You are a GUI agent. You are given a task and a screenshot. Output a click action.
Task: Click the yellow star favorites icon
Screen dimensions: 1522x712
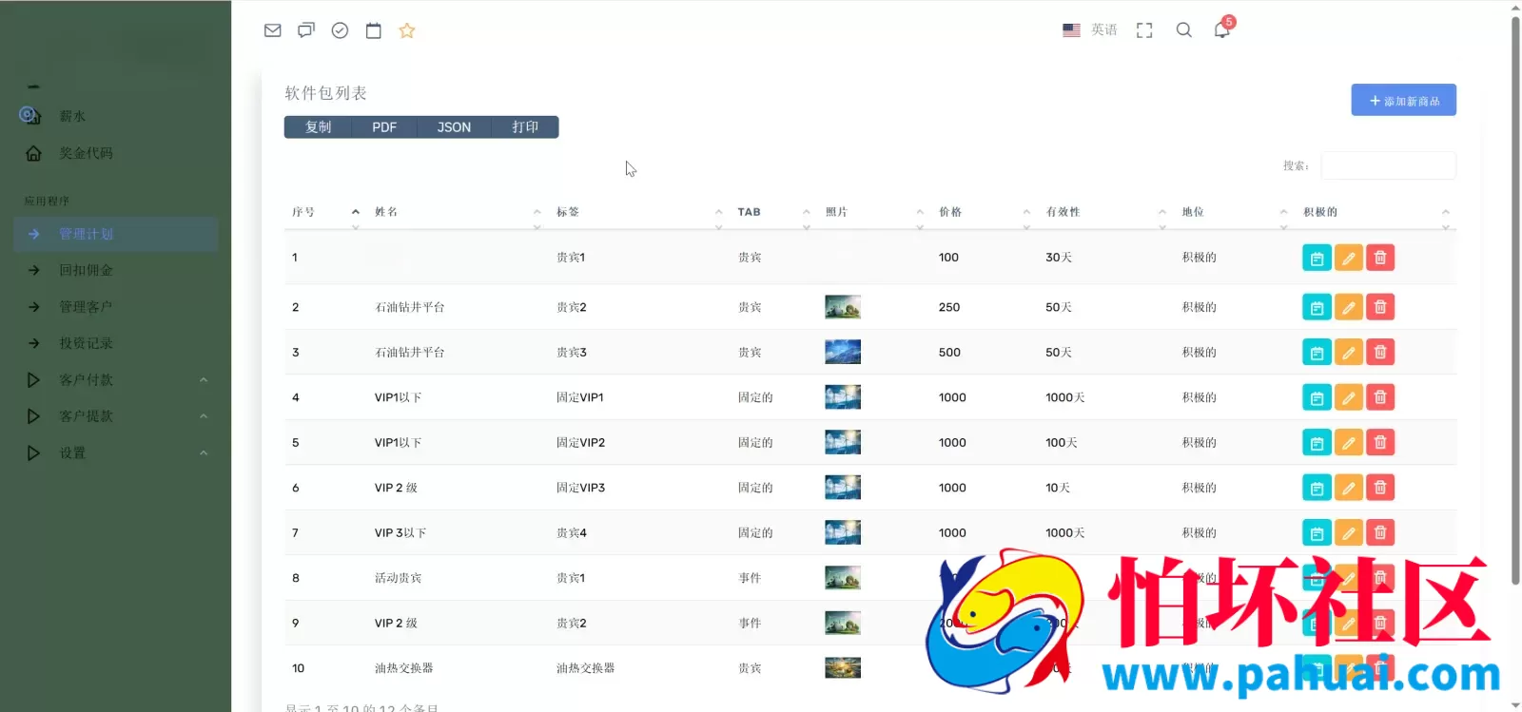coord(407,30)
